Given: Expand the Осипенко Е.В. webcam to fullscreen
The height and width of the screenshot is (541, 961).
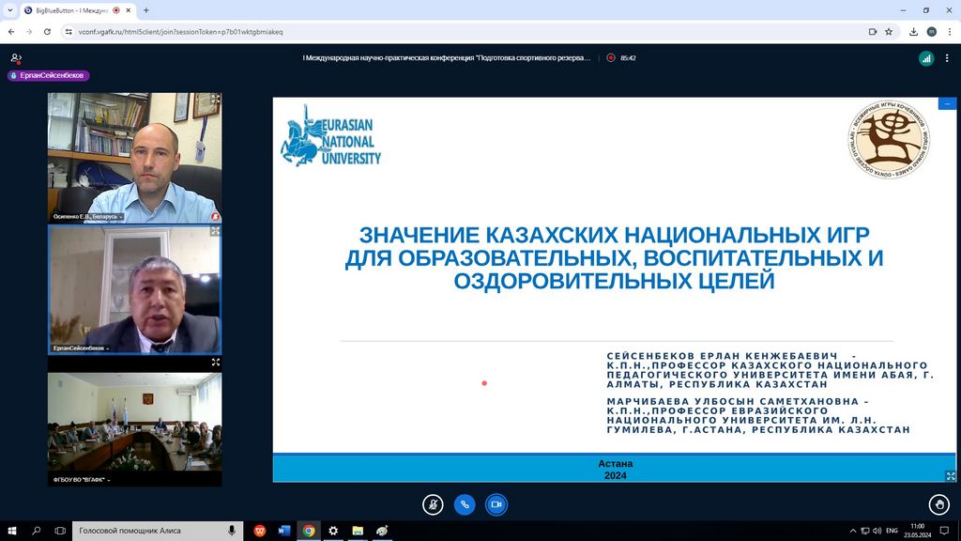Looking at the screenshot, I should (x=215, y=99).
